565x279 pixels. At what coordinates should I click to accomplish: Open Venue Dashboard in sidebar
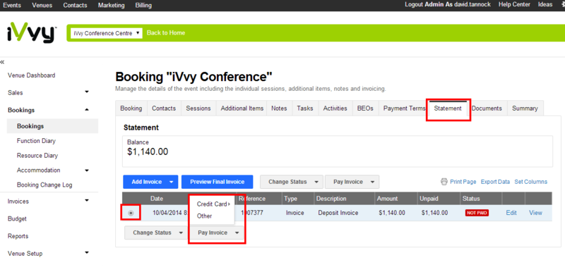click(31, 75)
